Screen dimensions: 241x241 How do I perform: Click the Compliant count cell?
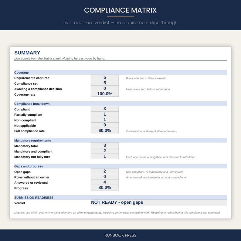105,109
